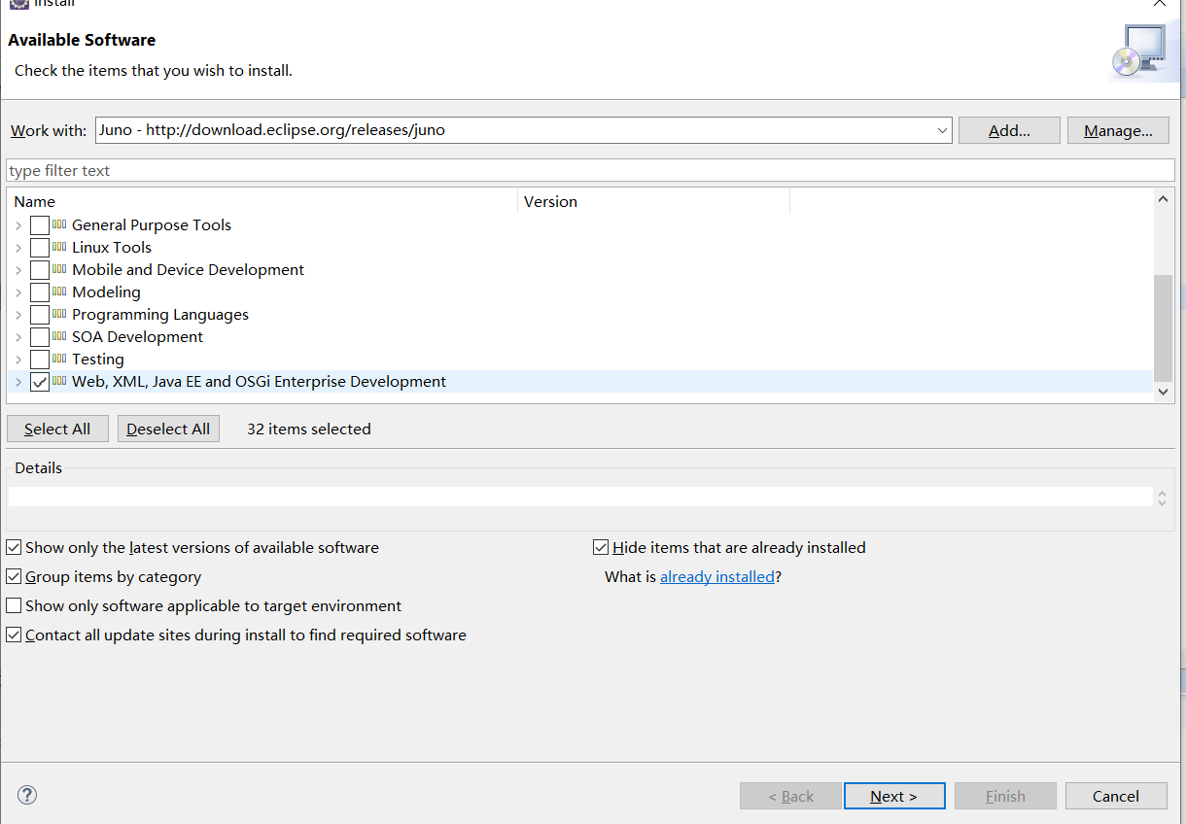Image resolution: width=1186 pixels, height=824 pixels.
Task: Click the Next button to continue
Action: (x=893, y=795)
